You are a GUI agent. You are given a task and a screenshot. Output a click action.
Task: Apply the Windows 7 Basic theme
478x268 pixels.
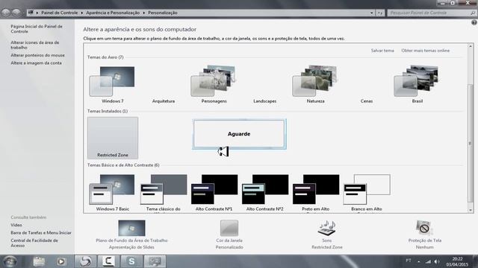[x=112, y=193]
